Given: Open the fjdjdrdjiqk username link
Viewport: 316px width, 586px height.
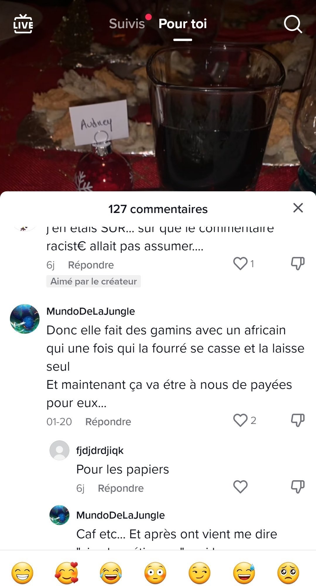Looking at the screenshot, I should tap(100, 450).
